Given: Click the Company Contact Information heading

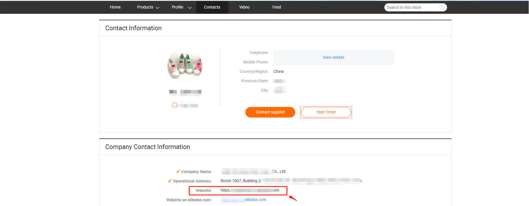Looking at the screenshot, I should pos(147,147).
